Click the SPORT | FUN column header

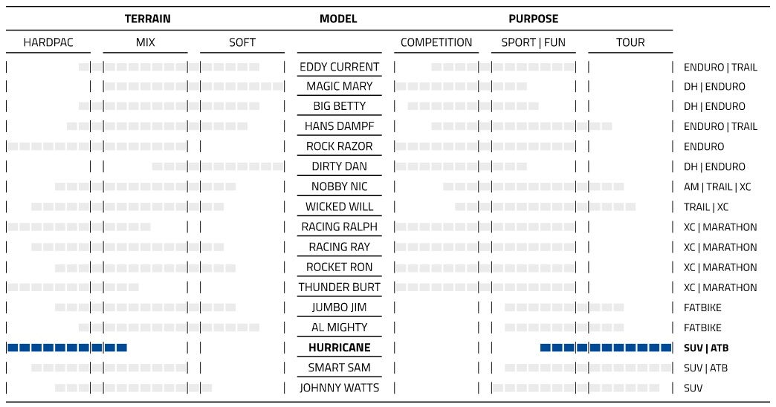(533, 42)
